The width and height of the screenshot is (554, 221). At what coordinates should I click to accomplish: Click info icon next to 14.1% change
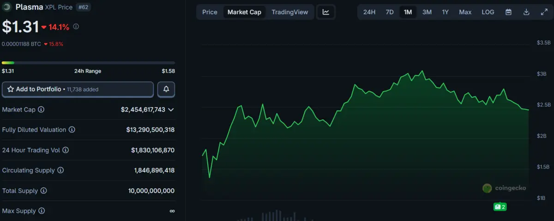pyautogui.click(x=76, y=27)
